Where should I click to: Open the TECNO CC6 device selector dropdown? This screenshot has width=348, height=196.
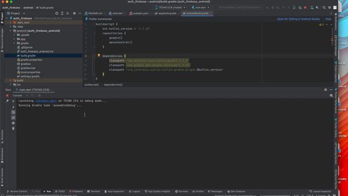point(170,8)
